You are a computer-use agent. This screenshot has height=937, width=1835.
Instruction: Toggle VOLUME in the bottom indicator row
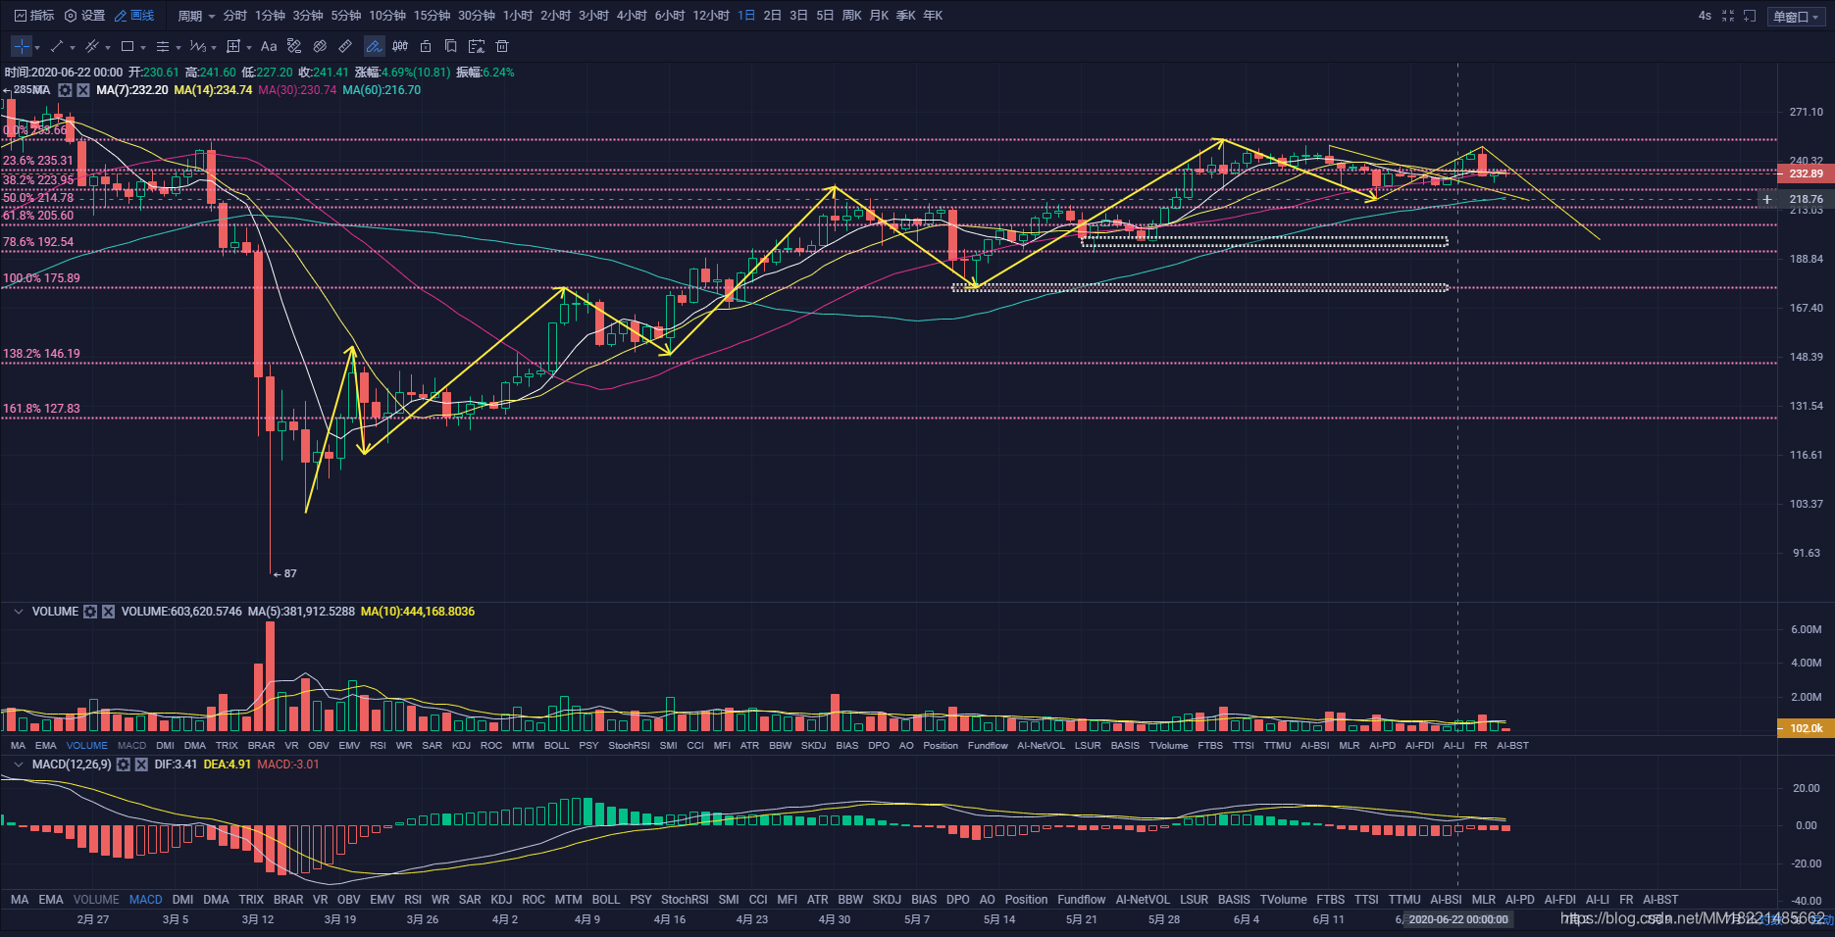click(96, 900)
